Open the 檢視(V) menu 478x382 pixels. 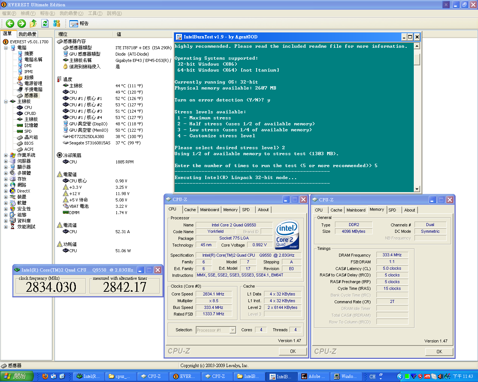click(x=28, y=13)
